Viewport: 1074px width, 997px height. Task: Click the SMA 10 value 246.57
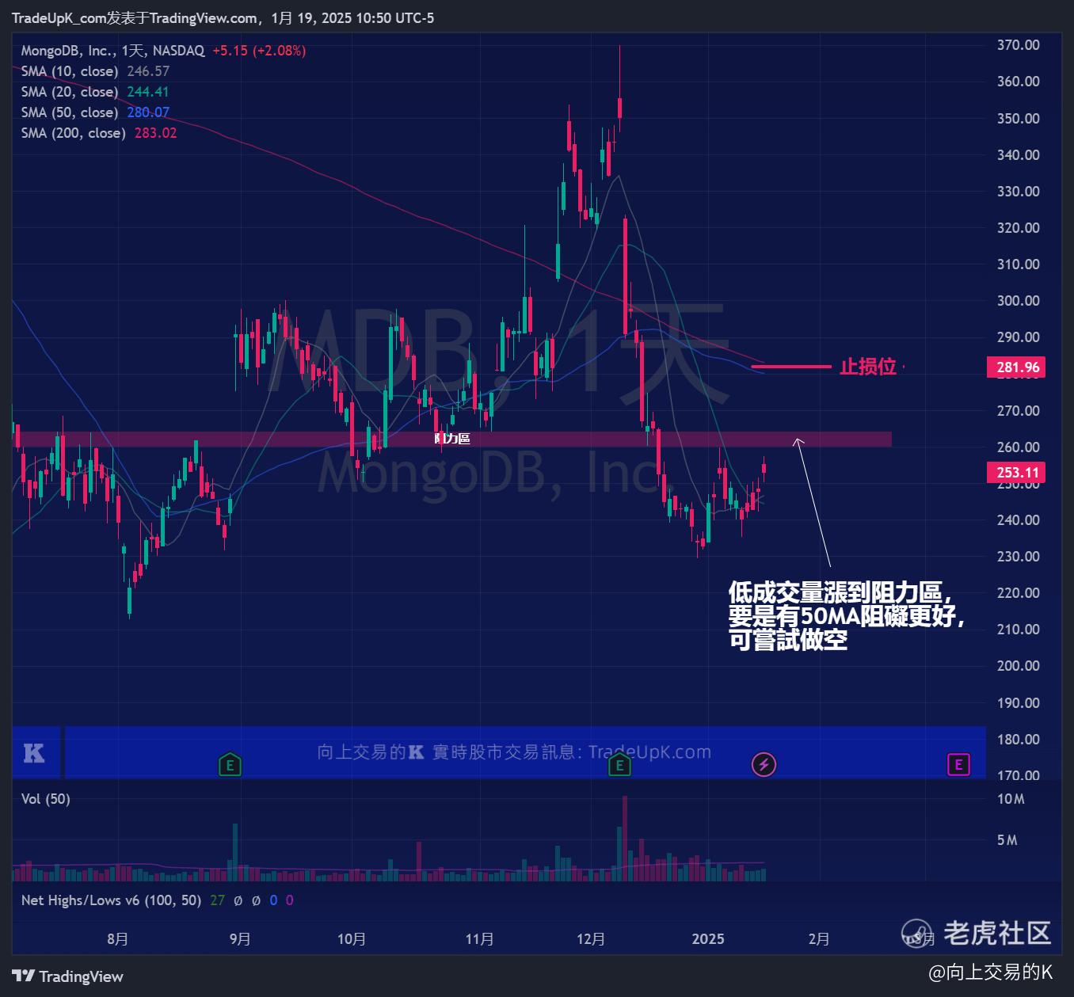(x=148, y=71)
